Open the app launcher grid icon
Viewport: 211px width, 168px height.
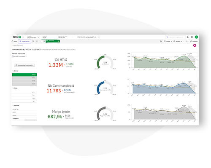click(x=192, y=37)
